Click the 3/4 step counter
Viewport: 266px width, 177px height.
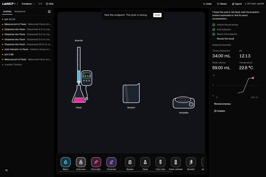point(40,4)
